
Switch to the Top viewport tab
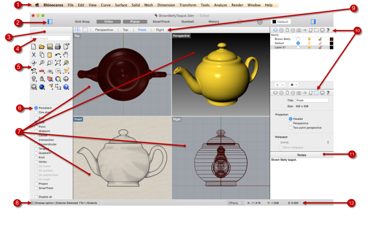[x=125, y=30]
